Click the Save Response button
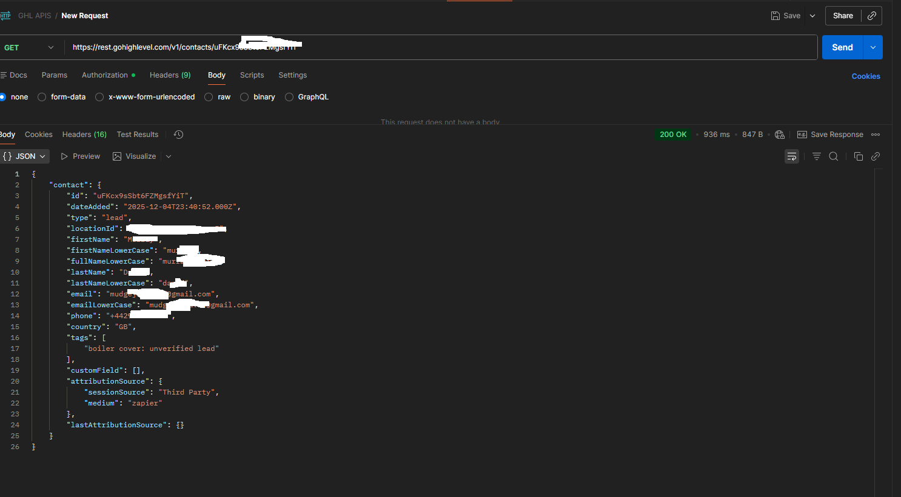 830,135
